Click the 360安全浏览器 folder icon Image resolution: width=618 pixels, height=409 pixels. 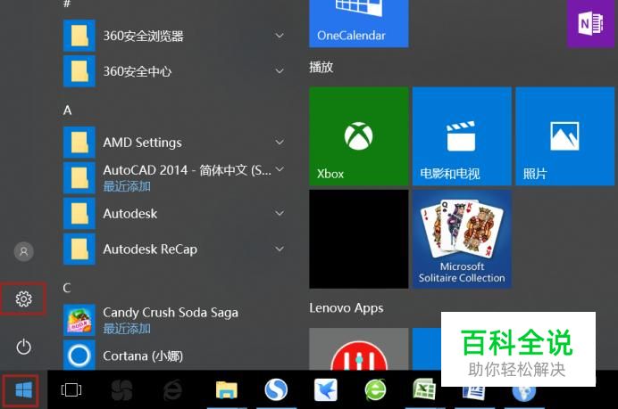[79, 36]
